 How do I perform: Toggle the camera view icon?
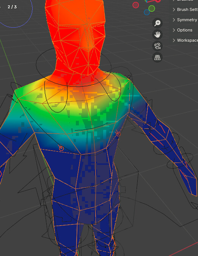pyautogui.click(x=157, y=46)
